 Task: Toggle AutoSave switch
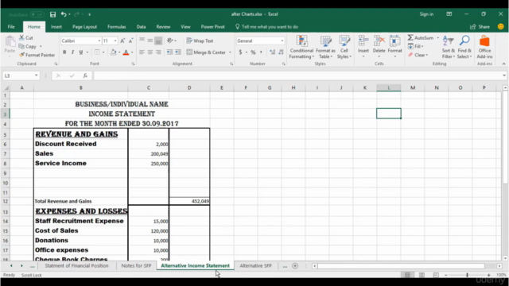click(x=37, y=14)
